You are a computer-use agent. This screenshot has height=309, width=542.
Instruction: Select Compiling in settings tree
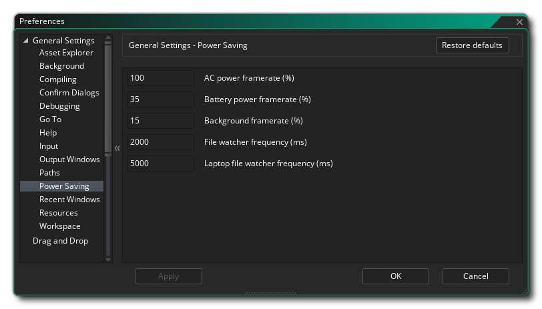point(57,79)
